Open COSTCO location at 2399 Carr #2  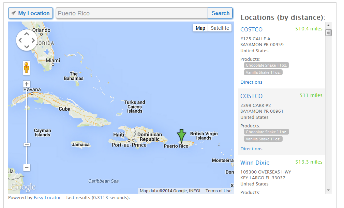[251, 96]
